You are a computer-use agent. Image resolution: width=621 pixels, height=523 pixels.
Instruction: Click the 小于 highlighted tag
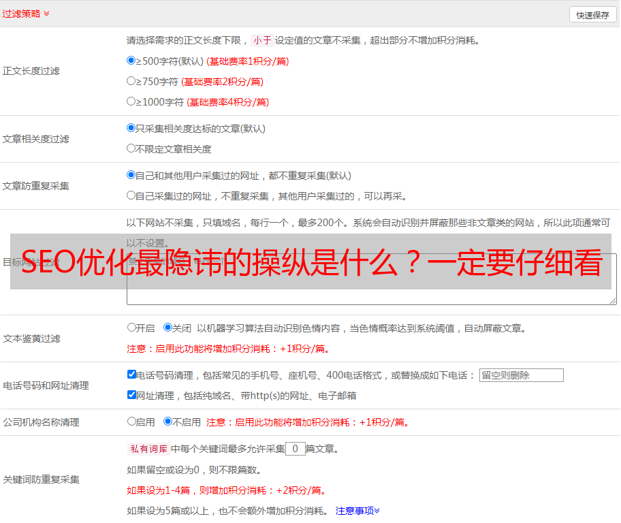coord(263,40)
